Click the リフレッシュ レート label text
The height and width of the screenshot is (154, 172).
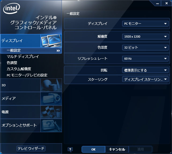coord(92,59)
